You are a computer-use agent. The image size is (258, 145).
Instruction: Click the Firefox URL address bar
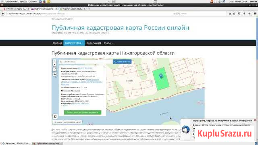coord(90,14)
